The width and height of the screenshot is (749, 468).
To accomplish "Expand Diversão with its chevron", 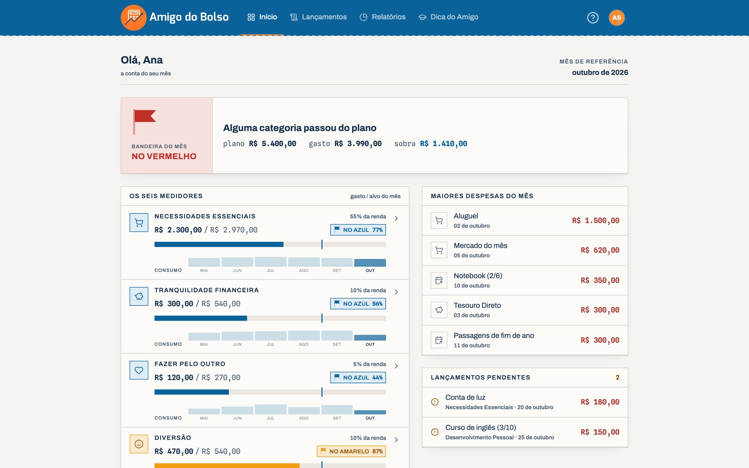I will pos(396,440).
